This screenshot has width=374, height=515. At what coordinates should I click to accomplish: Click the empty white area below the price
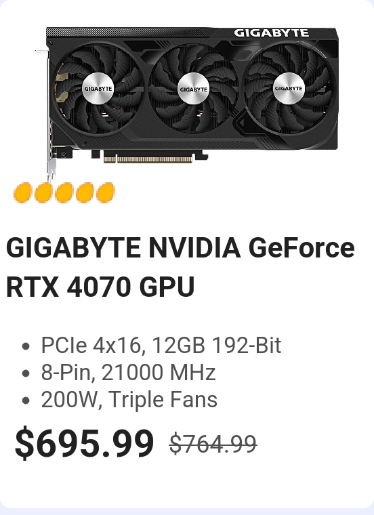pyautogui.click(x=187, y=482)
